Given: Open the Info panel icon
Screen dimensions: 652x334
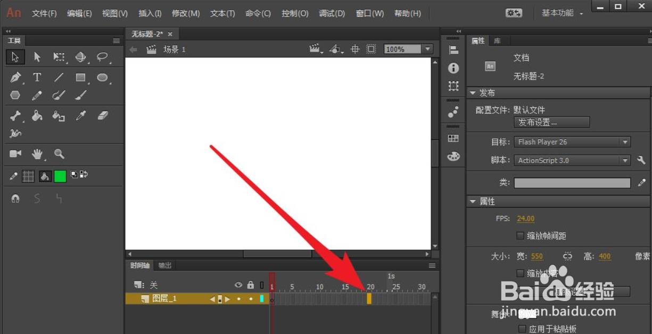Looking at the screenshot, I should pyautogui.click(x=453, y=68).
